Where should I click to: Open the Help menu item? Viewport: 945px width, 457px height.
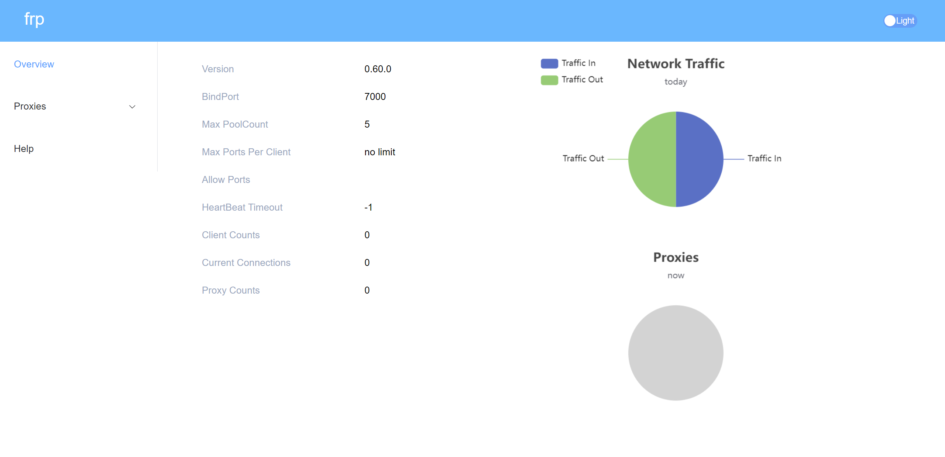click(x=24, y=149)
